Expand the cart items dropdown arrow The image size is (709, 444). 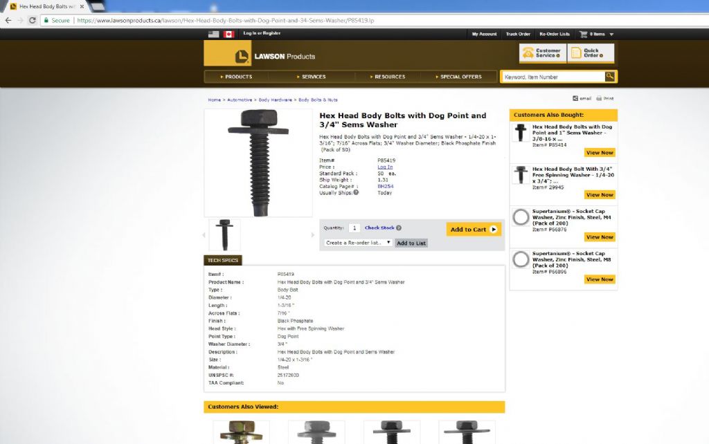[611, 35]
